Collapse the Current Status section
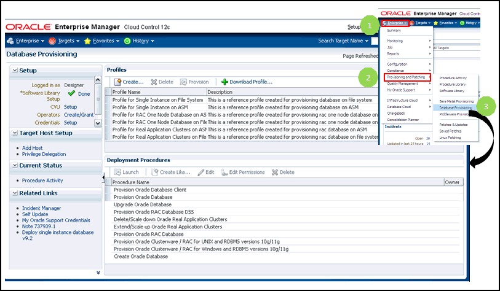Image resolution: width=500 pixels, height=291 pixels. coord(15,165)
